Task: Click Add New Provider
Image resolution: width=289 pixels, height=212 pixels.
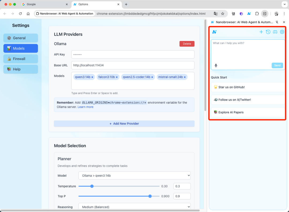Action: click(x=124, y=123)
